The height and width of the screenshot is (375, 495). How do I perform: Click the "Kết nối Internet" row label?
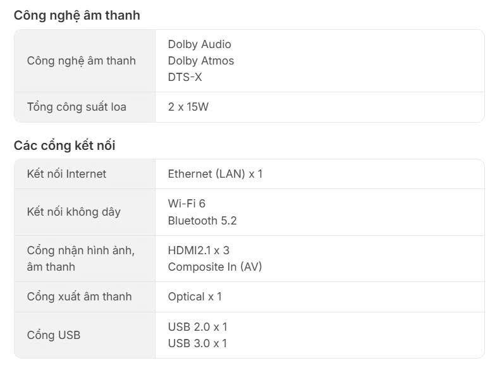point(66,173)
